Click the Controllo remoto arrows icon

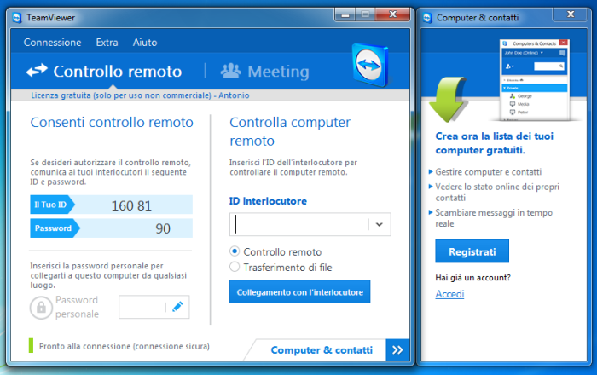[37, 71]
